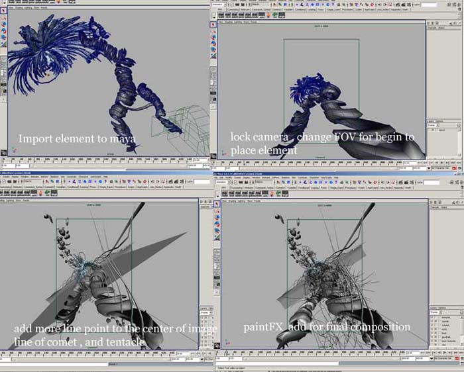Toggle visibility of the geoball layer
464x372 pixels.
pos(431,336)
